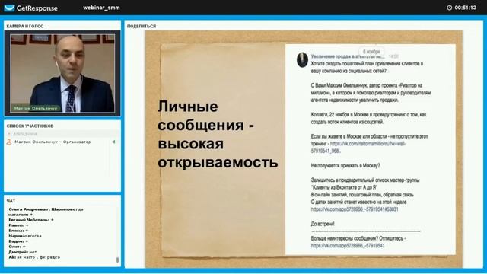Click the GetResponse brand name text
The width and height of the screenshot is (487, 274).
pos(37,8)
